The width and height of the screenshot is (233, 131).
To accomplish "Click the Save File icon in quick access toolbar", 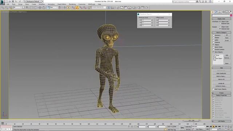I will 13,1.
